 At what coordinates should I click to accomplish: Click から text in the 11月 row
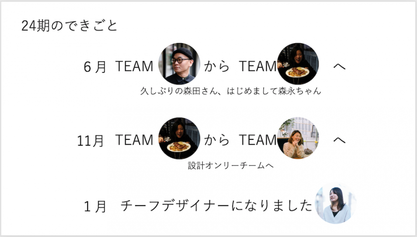click(217, 140)
